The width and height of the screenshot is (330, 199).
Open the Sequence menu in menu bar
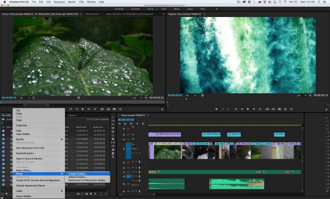click(x=59, y=2)
